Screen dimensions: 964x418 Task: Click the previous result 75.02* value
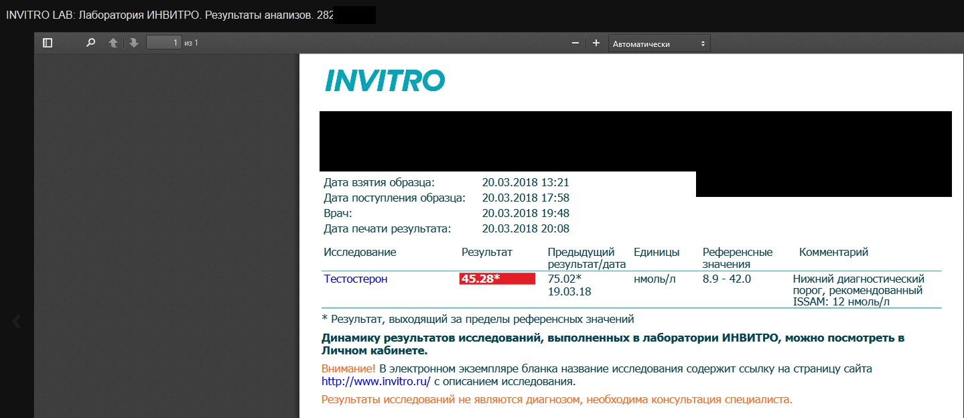[x=564, y=279]
